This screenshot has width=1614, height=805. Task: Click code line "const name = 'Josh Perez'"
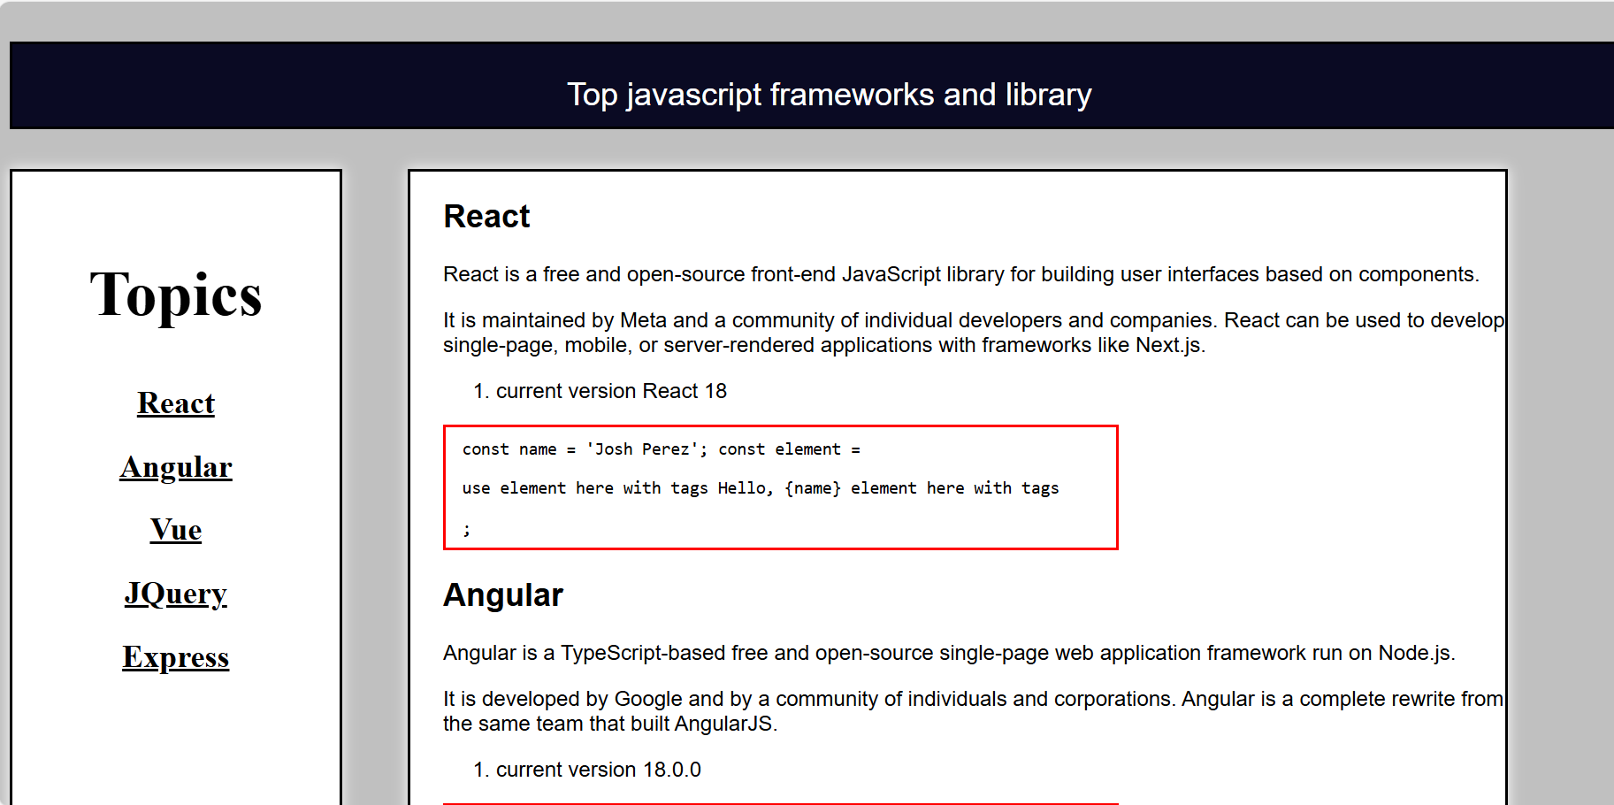[x=662, y=449]
